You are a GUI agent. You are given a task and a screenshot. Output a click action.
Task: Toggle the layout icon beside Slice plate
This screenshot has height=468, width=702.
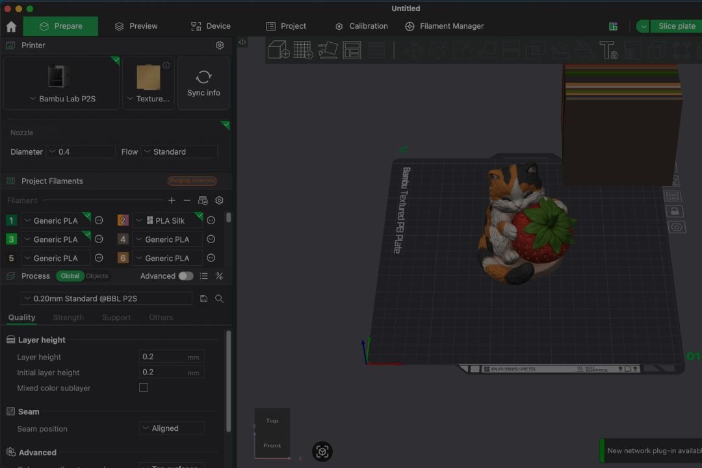[x=614, y=27]
